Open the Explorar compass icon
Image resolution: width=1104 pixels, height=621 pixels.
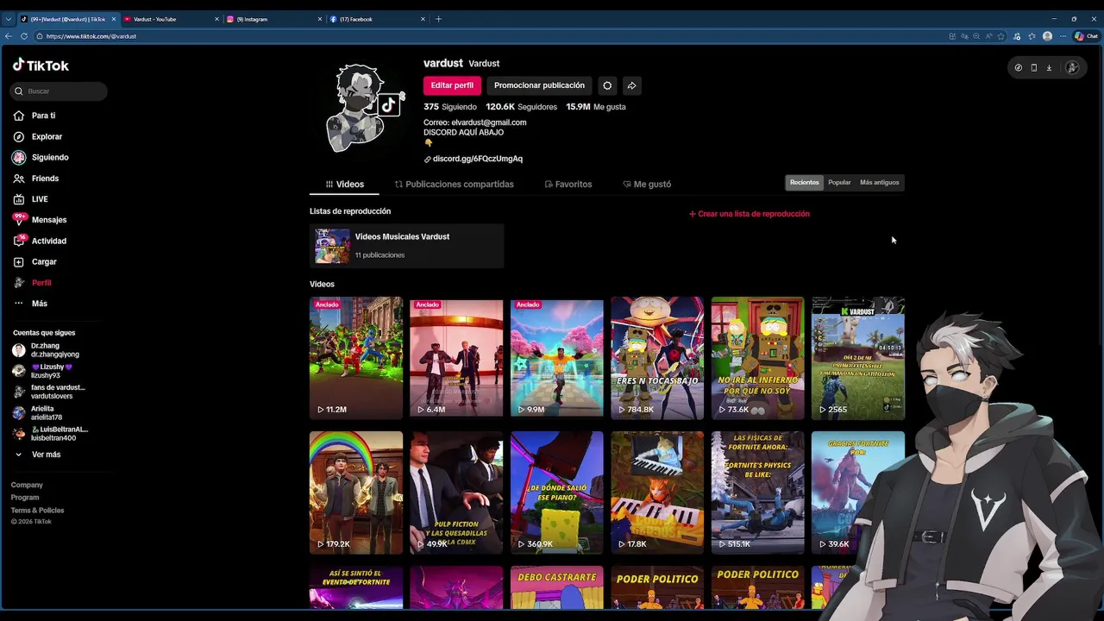click(x=18, y=136)
